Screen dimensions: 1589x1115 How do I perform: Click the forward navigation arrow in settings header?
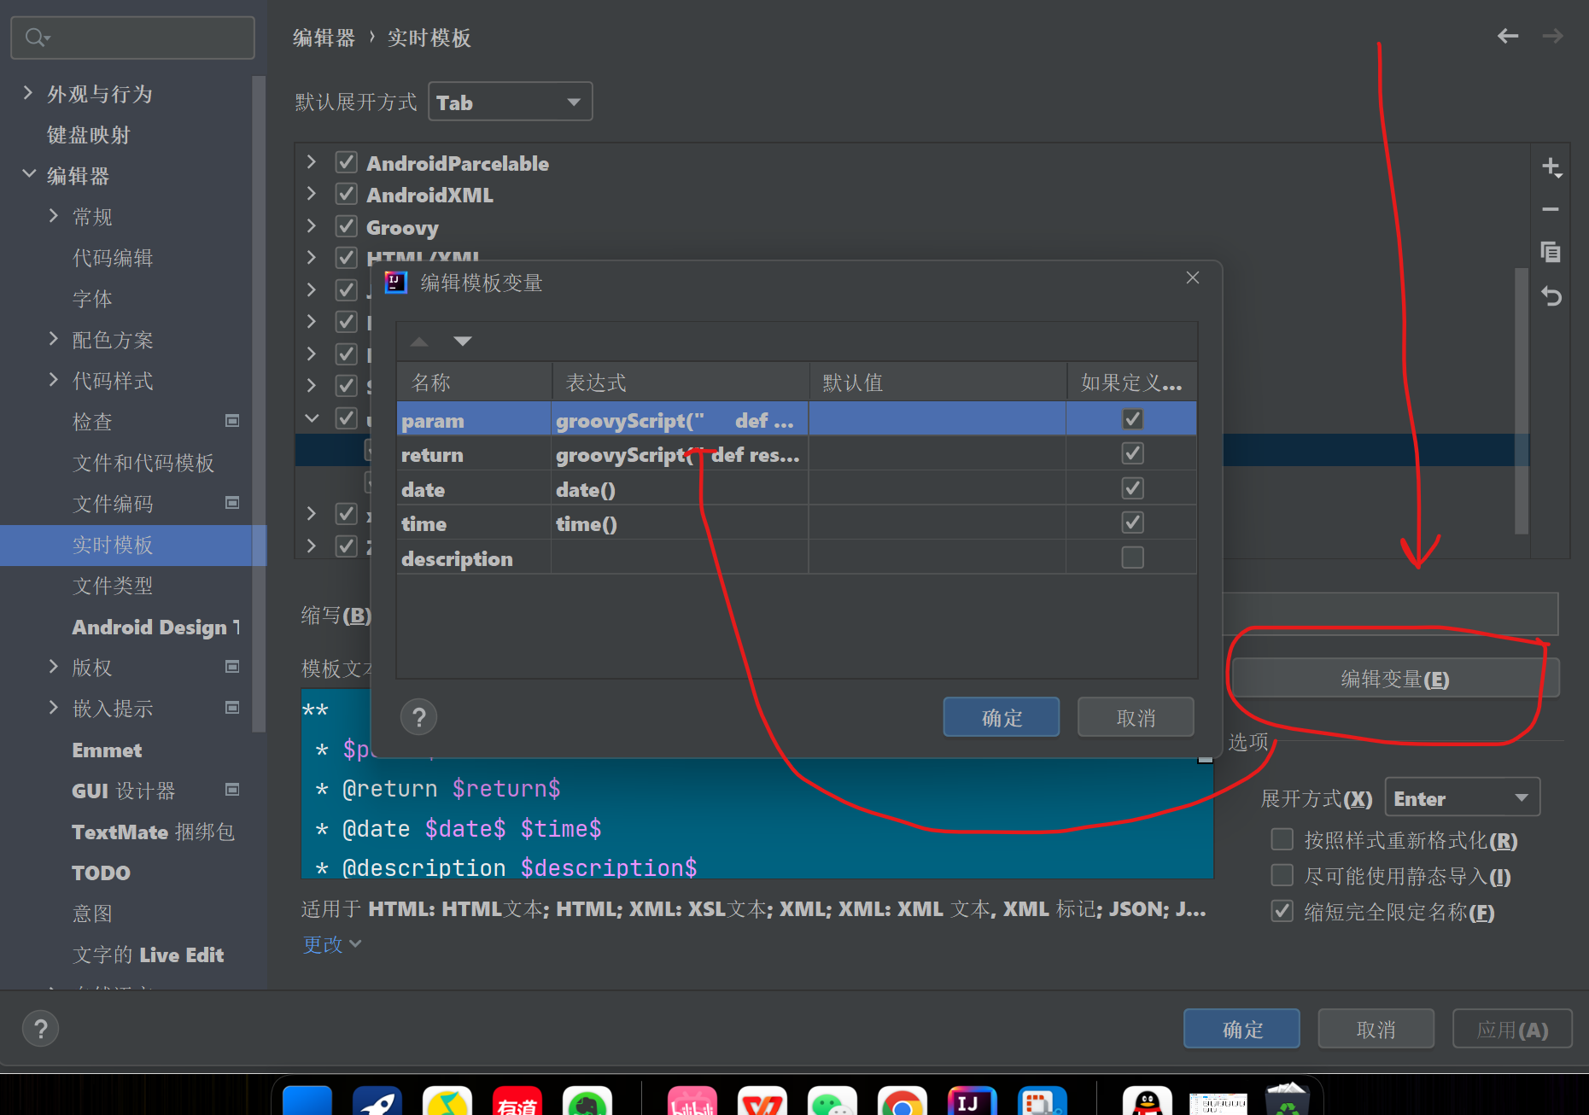pos(1552,36)
